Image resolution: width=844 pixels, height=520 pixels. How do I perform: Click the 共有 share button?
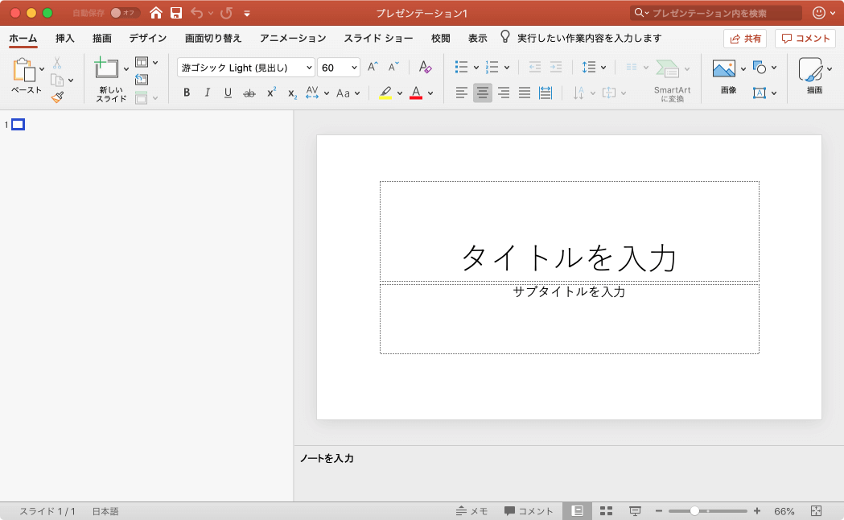coord(745,39)
